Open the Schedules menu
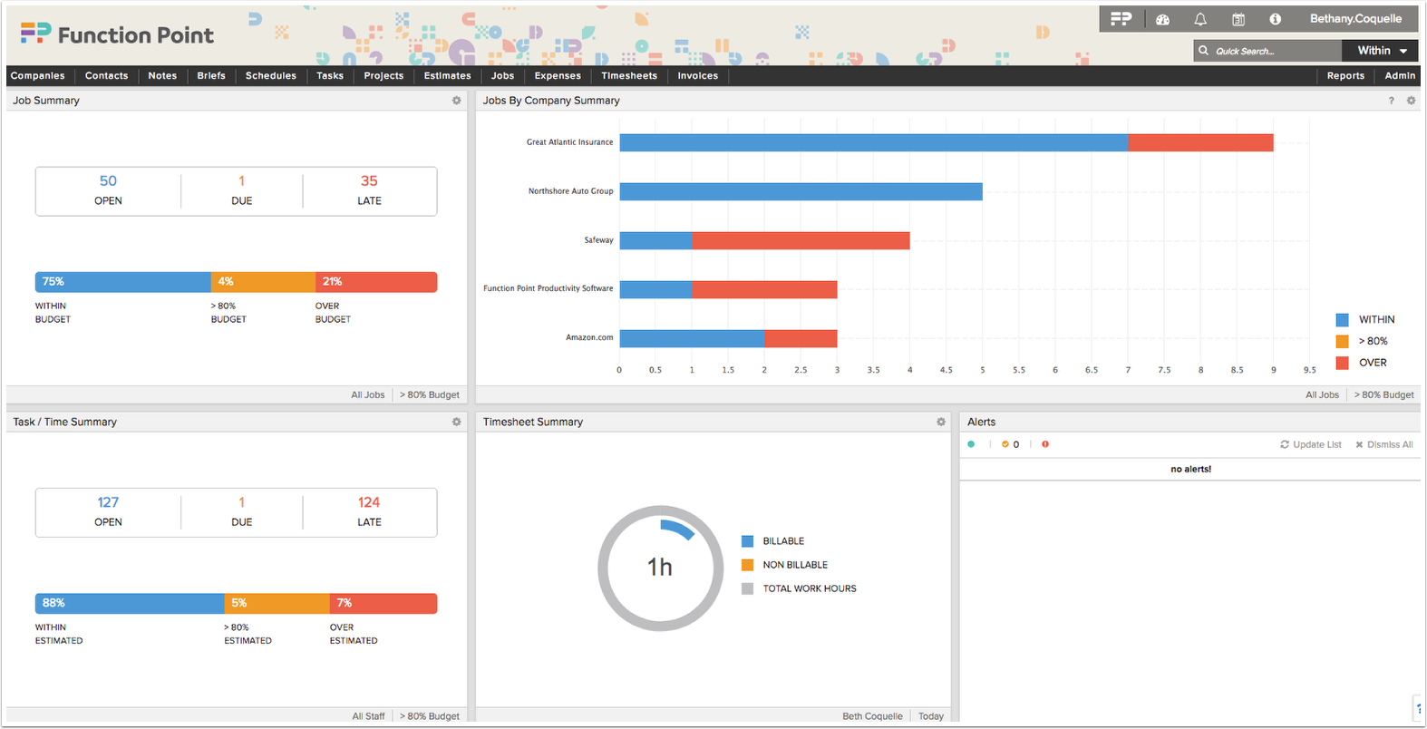Screen dimensions: 1427x729 pos(271,76)
